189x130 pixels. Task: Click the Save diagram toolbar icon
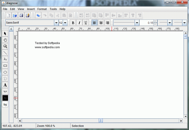[x=21, y=15]
